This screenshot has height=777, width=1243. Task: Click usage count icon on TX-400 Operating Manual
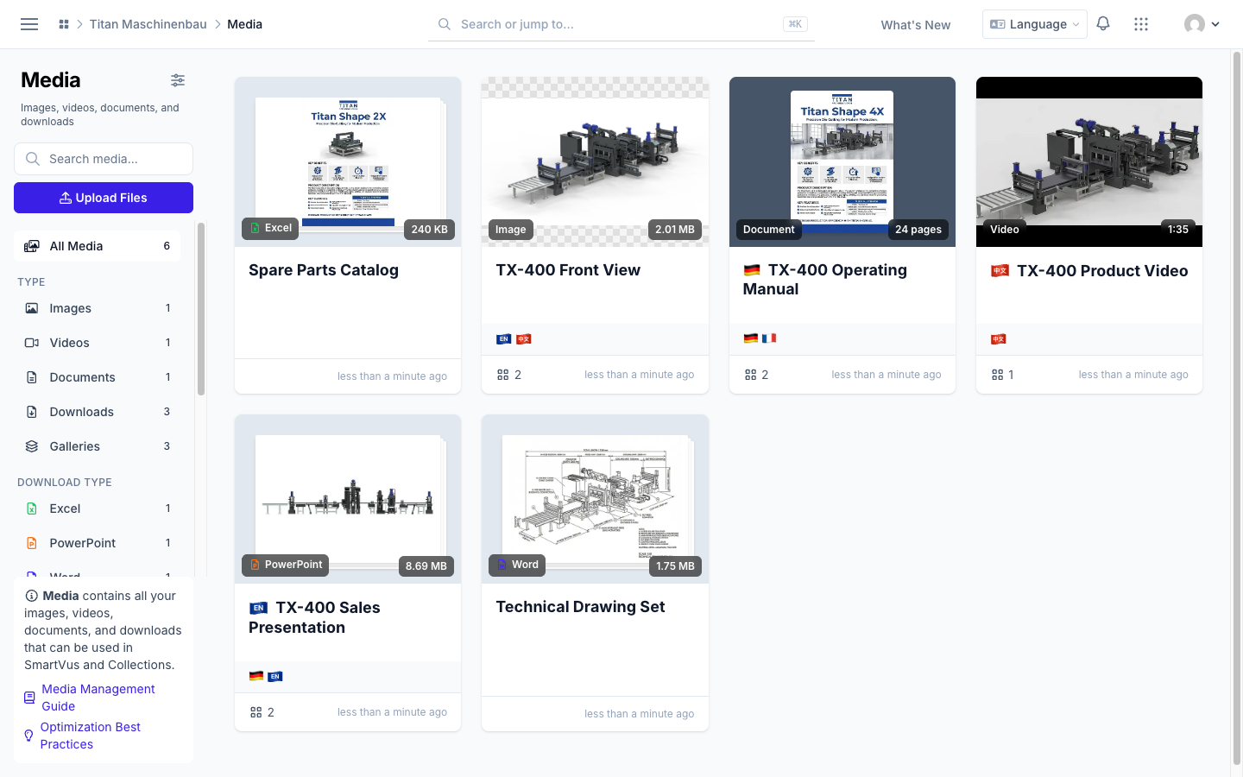click(750, 375)
